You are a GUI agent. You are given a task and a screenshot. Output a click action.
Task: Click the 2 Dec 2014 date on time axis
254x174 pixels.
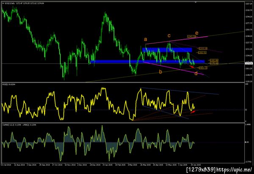(82, 165)
